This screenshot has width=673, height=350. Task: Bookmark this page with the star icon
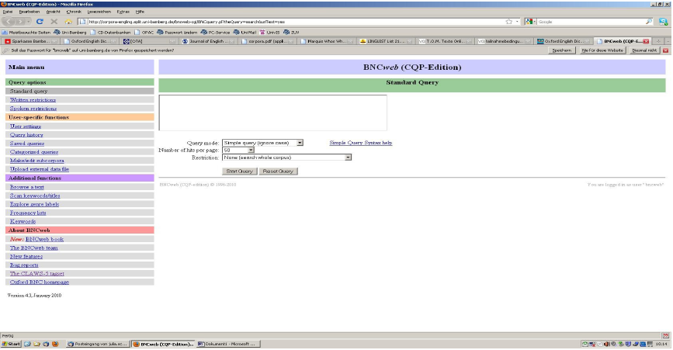point(509,22)
